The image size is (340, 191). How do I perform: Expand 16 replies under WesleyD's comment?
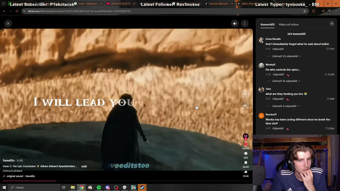pyautogui.click(x=286, y=81)
